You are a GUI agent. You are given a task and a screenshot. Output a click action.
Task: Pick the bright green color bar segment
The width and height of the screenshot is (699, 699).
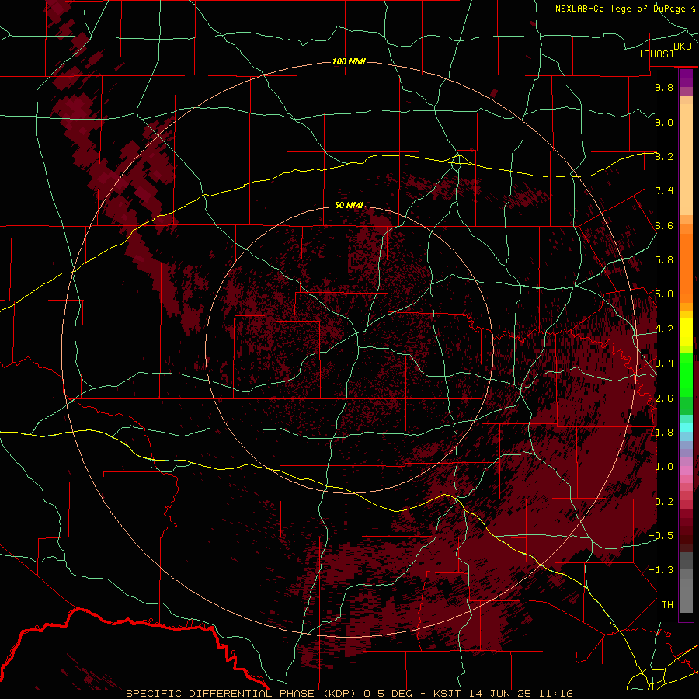pyautogui.click(x=686, y=374)
